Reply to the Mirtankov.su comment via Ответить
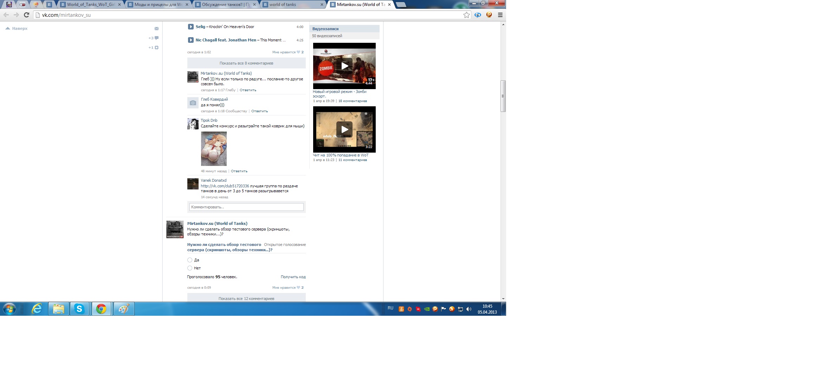The height and width of the screenshot is (381, 814). click(x=248, y=90)
